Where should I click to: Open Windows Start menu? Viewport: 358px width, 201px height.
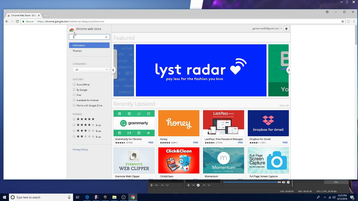4,197
